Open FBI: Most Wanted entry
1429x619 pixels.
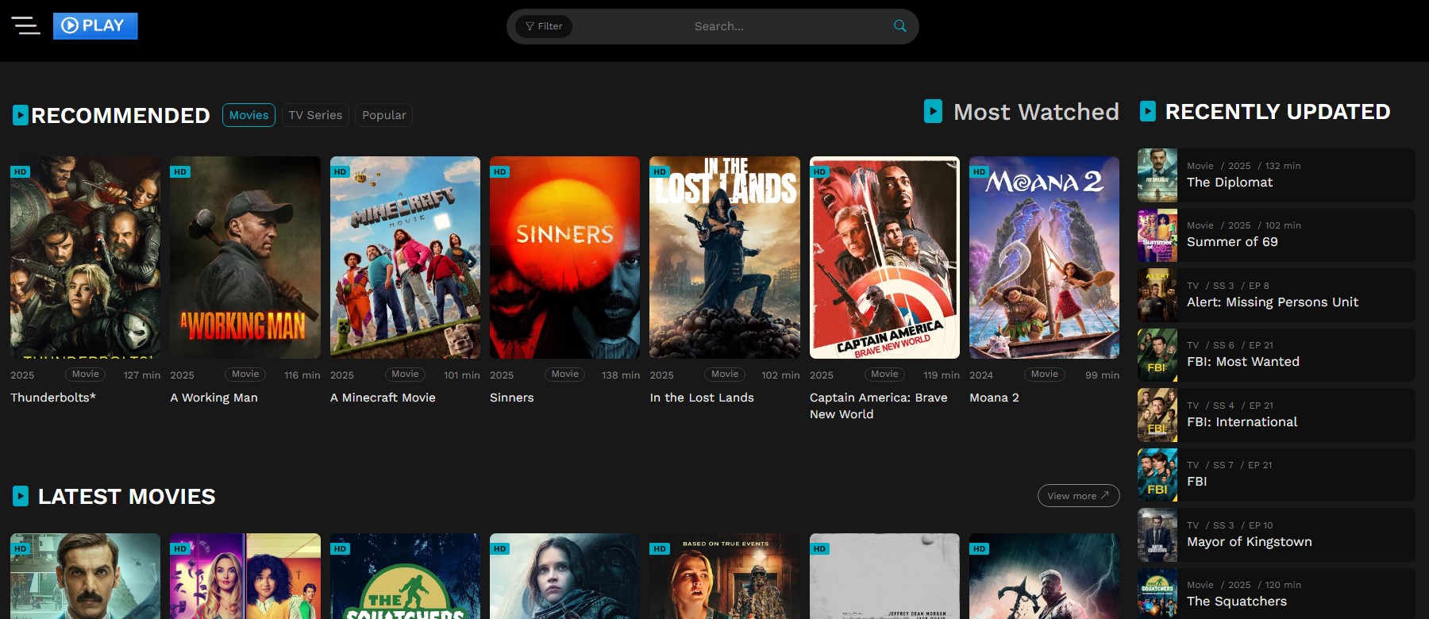click(1276, 355)
